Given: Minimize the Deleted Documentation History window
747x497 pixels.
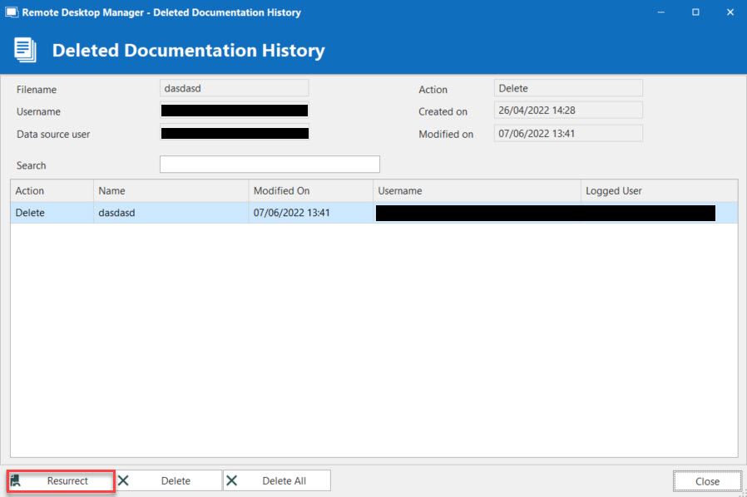Looking at the screenshot, I should point(661,12).
